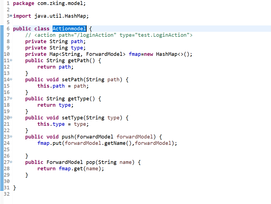Click this.path assignment on line 15
Image resolution: width=271 pixels, height=204 pixels.
[63, 86]
